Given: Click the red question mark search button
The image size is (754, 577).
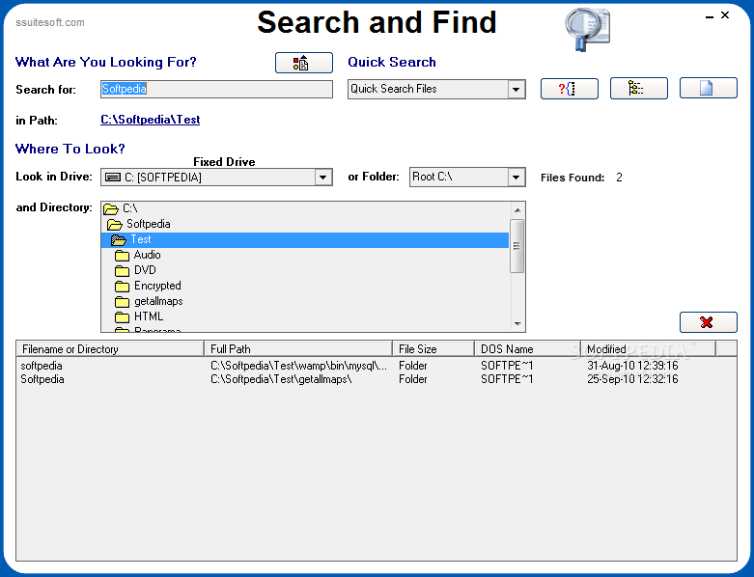Looking at the screenshot, I should pyautogui.click(x=570, y=89).
